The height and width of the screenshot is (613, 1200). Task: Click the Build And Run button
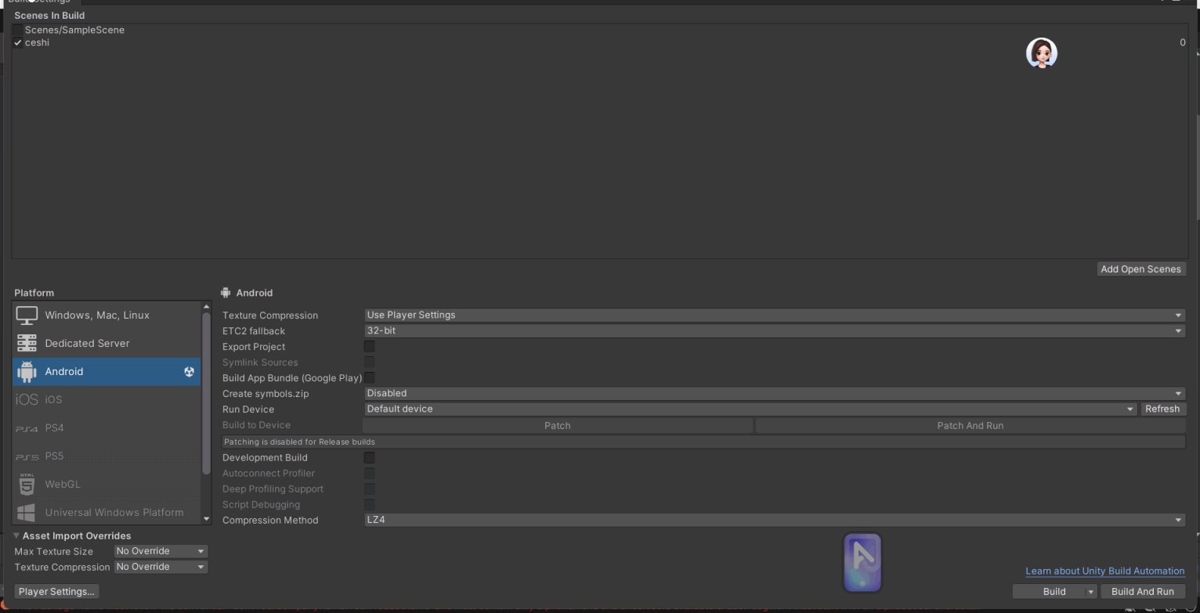point(1143,592)
